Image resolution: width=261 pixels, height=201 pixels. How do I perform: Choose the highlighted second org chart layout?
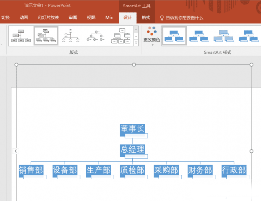(x=46, y=36)
